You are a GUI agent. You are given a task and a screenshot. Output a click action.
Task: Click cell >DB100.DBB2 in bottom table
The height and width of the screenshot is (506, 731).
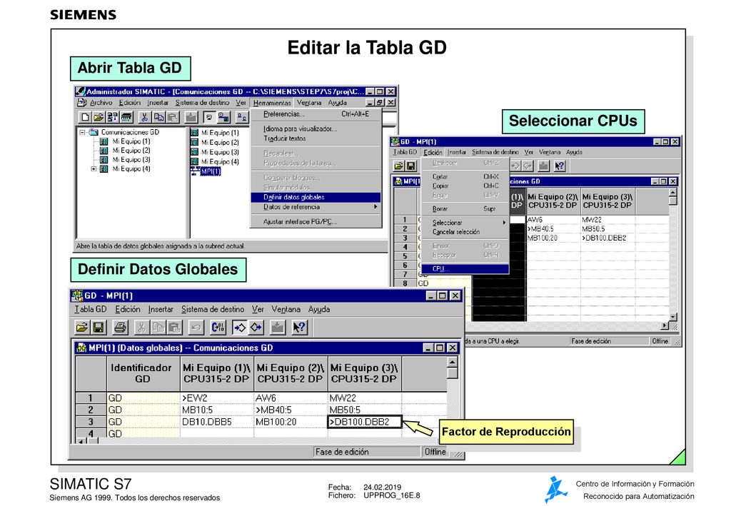(x=365, y=422)
